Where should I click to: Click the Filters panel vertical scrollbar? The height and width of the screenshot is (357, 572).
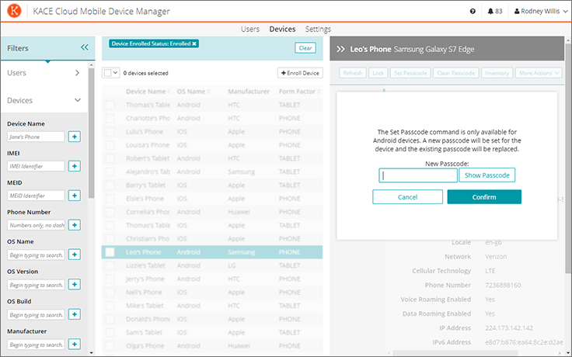point(91,133)
